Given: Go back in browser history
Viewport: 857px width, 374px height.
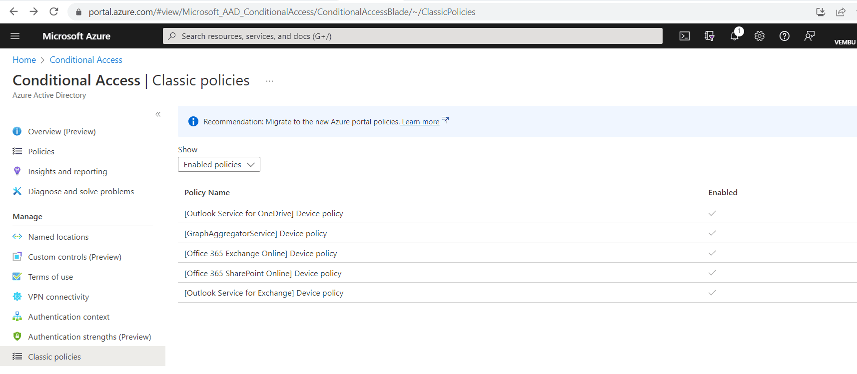Looking at the screenshot, I should [x=13, y=11].
